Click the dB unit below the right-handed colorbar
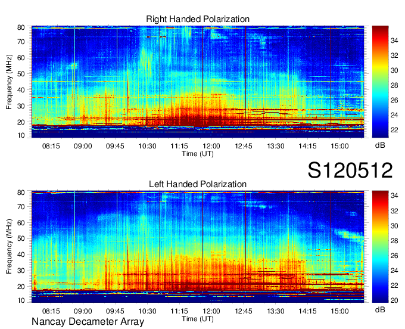Screen dimensions: 405x329 point(380,145)
